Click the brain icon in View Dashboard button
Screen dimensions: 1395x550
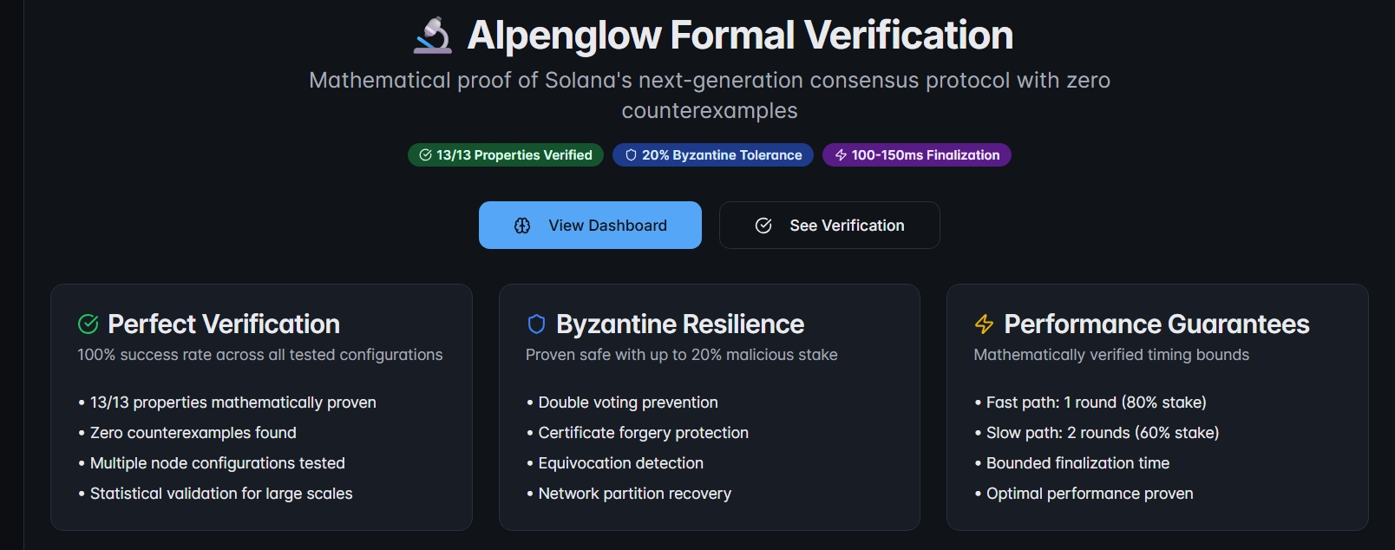pos(521,225)
